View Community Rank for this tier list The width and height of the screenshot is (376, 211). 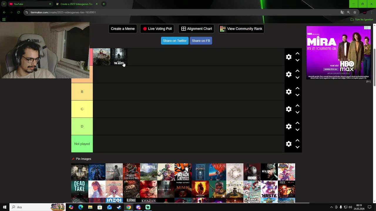241,29
